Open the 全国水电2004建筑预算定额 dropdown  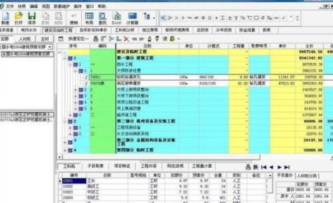pos(50,47)
